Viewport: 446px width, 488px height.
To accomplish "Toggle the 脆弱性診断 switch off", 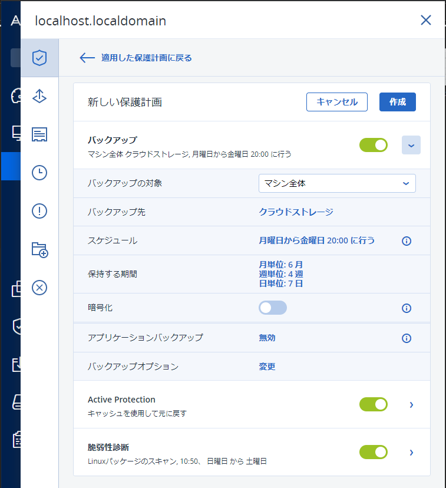I will (x=374, y=452).
